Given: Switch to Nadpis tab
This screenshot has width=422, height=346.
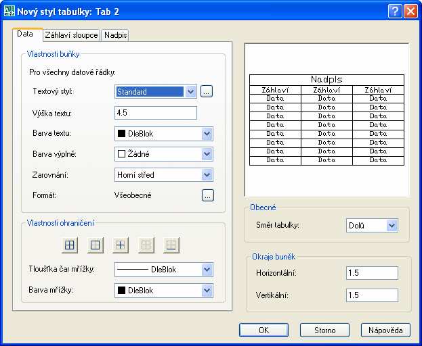Looking at the screenshot, I should point(115,35).
